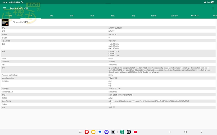Open the app drawer grid icon

pos(80,132)
